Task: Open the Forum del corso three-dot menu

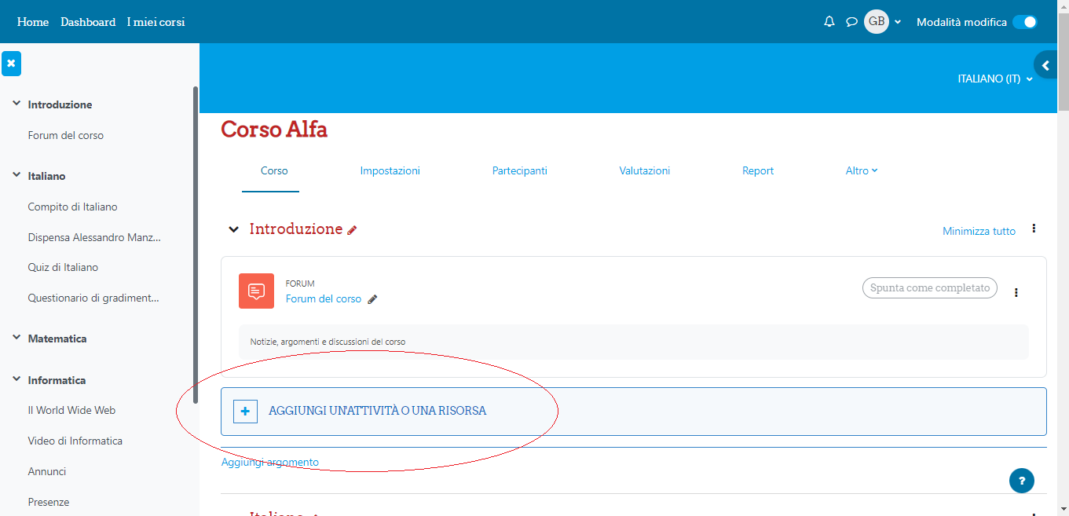Action: pos(1016,292)
